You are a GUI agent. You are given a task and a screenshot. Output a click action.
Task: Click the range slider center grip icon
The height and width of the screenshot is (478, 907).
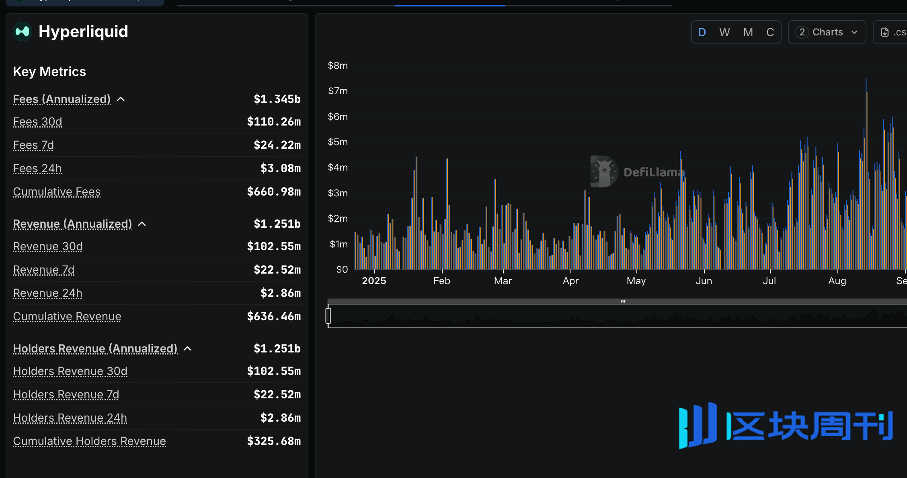click(x=623, y=301)
